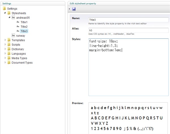
Task: Click the runway stylesheet icon
Action: 13,35
